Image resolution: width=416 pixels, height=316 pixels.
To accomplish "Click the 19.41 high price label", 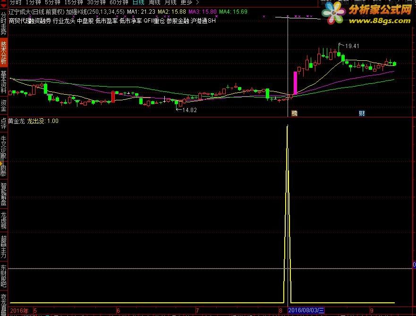I will 352,46.
